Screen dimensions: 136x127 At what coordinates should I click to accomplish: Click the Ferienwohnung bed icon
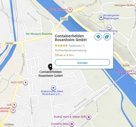pyautogui.click(x=109, y=27)
